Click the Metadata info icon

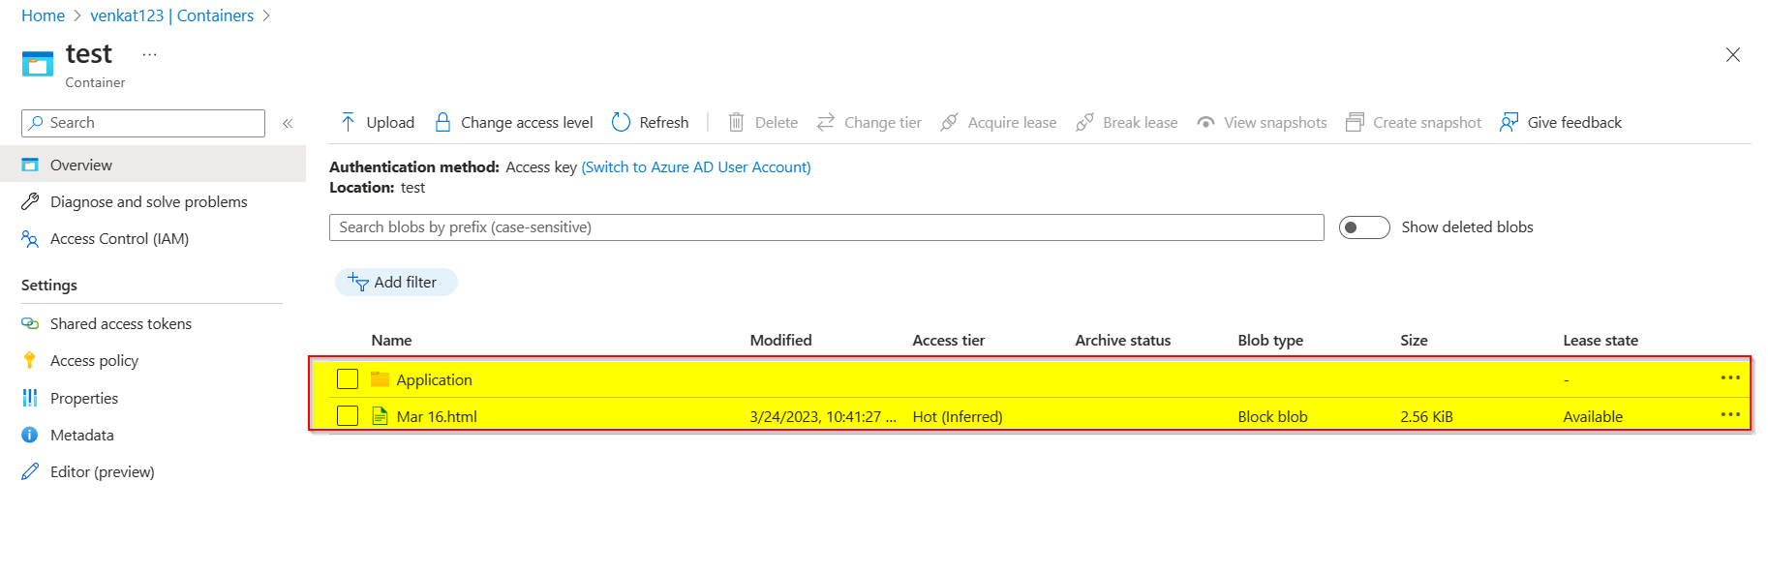pyautogui.click(x=30, y=435)
